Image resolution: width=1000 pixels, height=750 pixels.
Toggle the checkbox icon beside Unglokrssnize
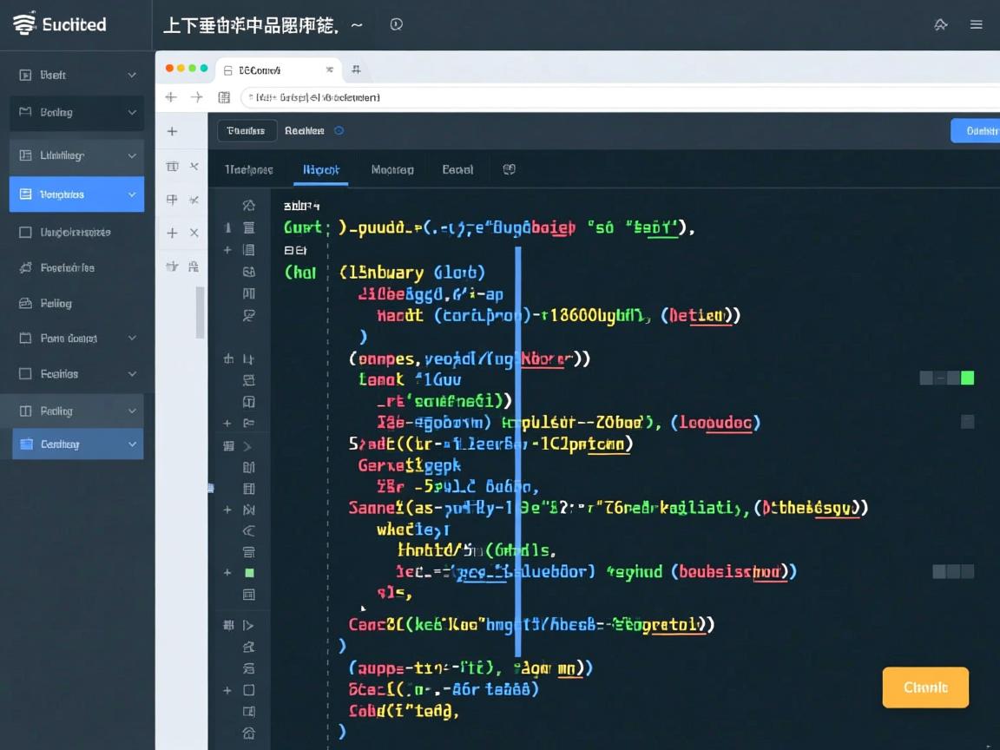click(25, 233)
